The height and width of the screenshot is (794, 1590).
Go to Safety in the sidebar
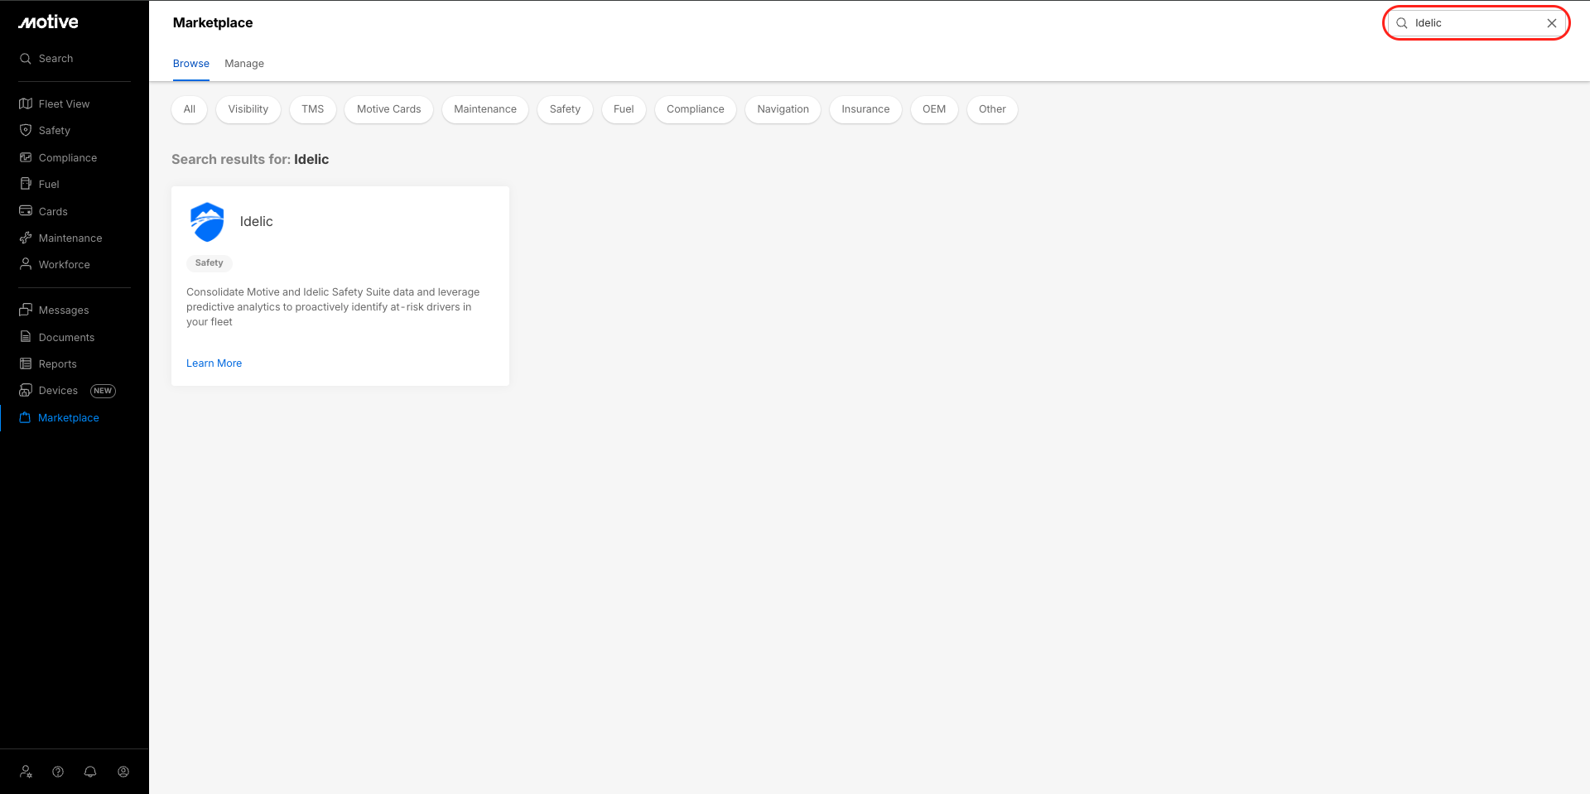(55, 131)
